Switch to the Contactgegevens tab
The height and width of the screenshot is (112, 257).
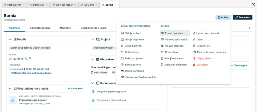(x=40, y=28)
